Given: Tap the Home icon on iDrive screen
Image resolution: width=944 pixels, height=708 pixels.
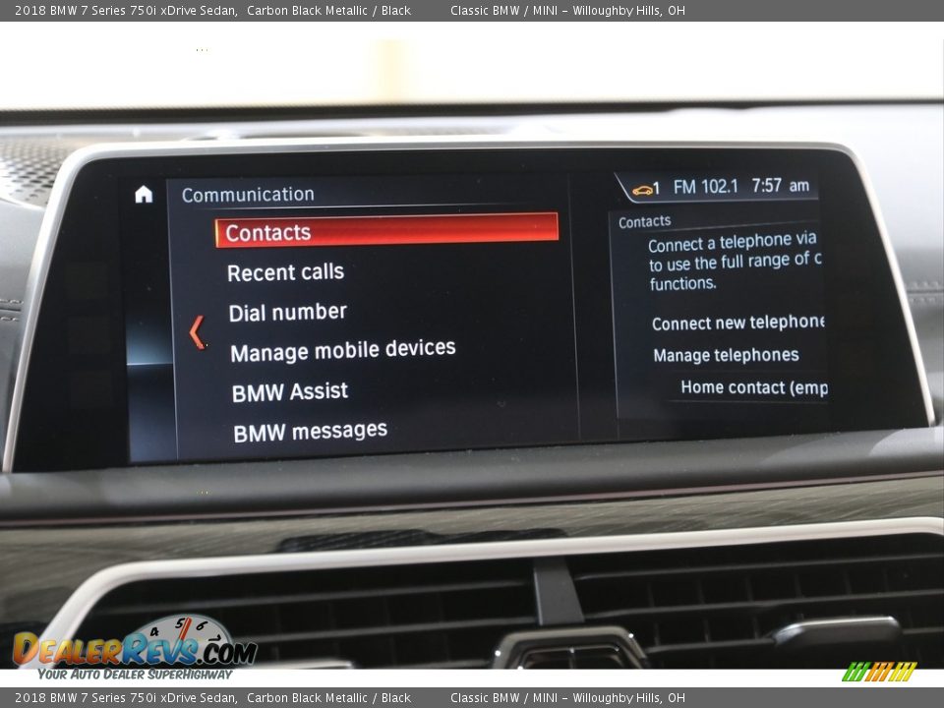Looking at the screenshot, I should click(x=144, y=194).
